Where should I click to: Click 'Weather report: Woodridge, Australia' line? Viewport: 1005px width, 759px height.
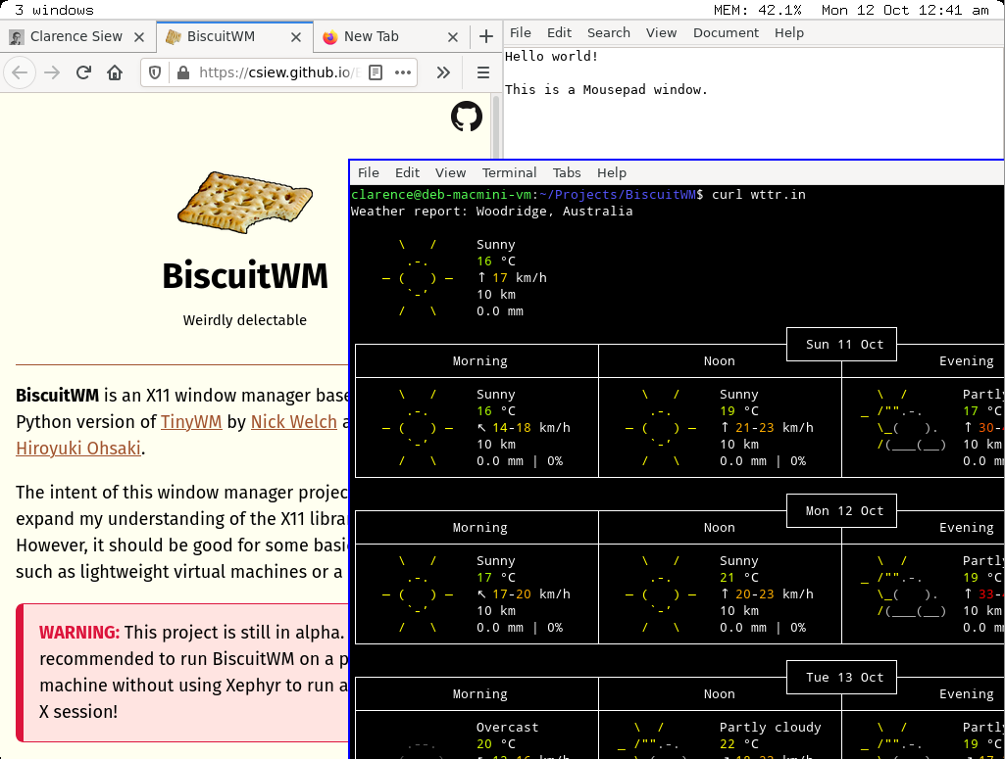(491, 212)
